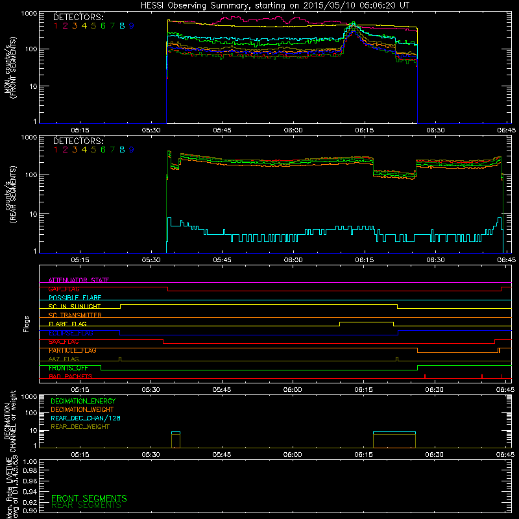The height and width of the screenshot is (519, 519).
Task: Click the FRONT SEGMENTS label in the livetime plot
Action: (89, 498)
